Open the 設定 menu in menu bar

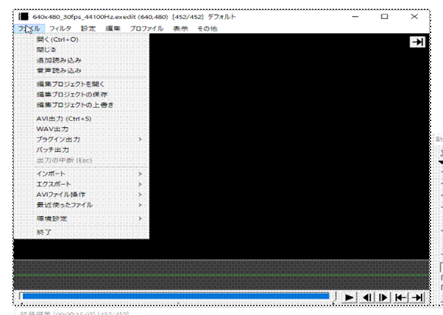click(88, 28)
